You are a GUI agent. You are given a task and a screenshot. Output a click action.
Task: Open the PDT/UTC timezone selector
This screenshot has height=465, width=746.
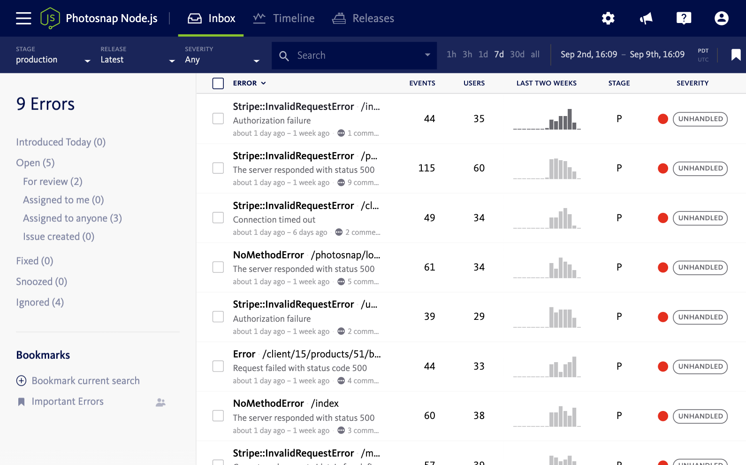(703, 55)
